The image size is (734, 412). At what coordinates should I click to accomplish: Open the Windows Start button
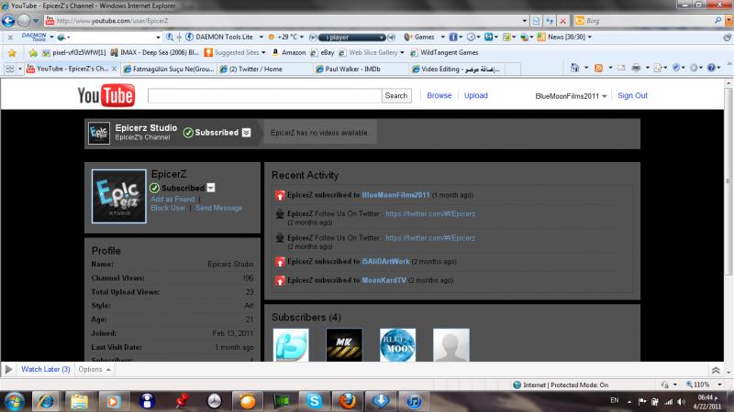[x=14, y=401]
